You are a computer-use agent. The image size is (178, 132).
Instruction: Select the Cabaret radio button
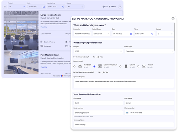120,67
